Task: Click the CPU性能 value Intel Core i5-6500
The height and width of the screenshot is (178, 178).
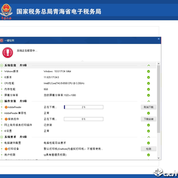Action: point(64,83)
